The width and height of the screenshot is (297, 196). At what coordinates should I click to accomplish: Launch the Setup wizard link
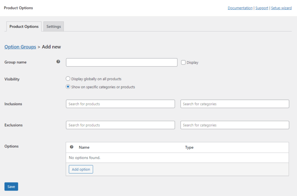tap(281, 8)
